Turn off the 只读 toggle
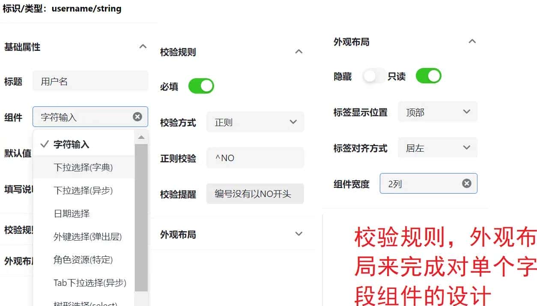The height and width of the screenshot is (306, 537). (428, 76)
